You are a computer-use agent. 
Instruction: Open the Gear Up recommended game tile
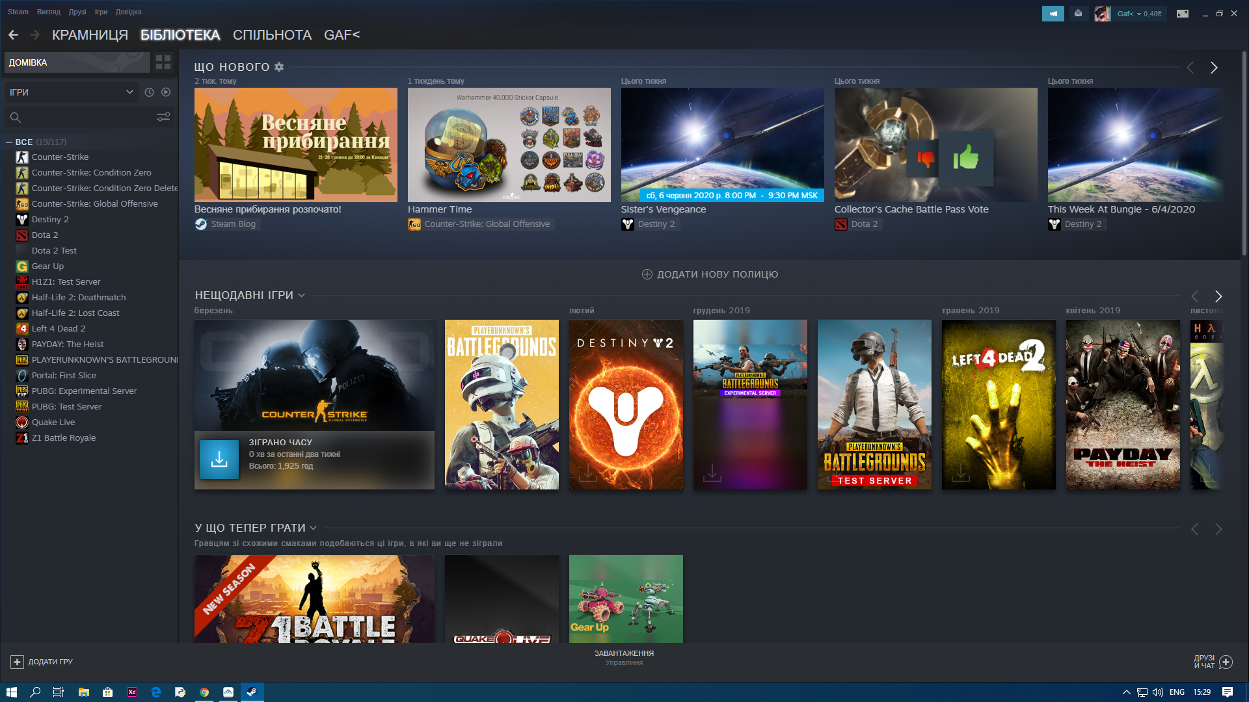click(x=626, y=599)
